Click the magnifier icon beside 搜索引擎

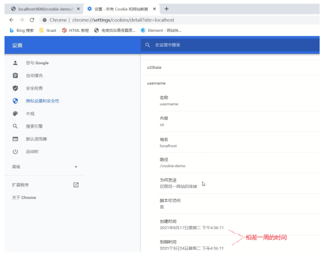(15, 126)
